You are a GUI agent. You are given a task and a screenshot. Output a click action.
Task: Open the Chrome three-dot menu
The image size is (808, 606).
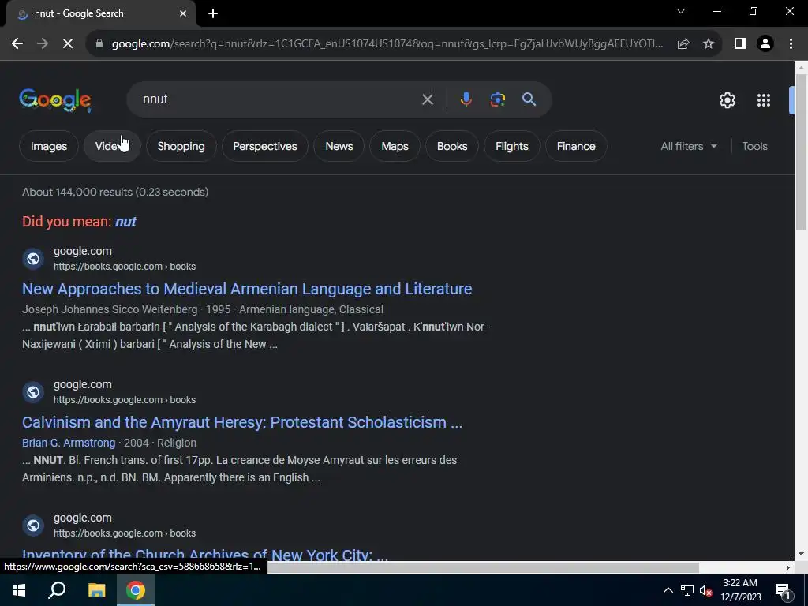click(791, 44)
